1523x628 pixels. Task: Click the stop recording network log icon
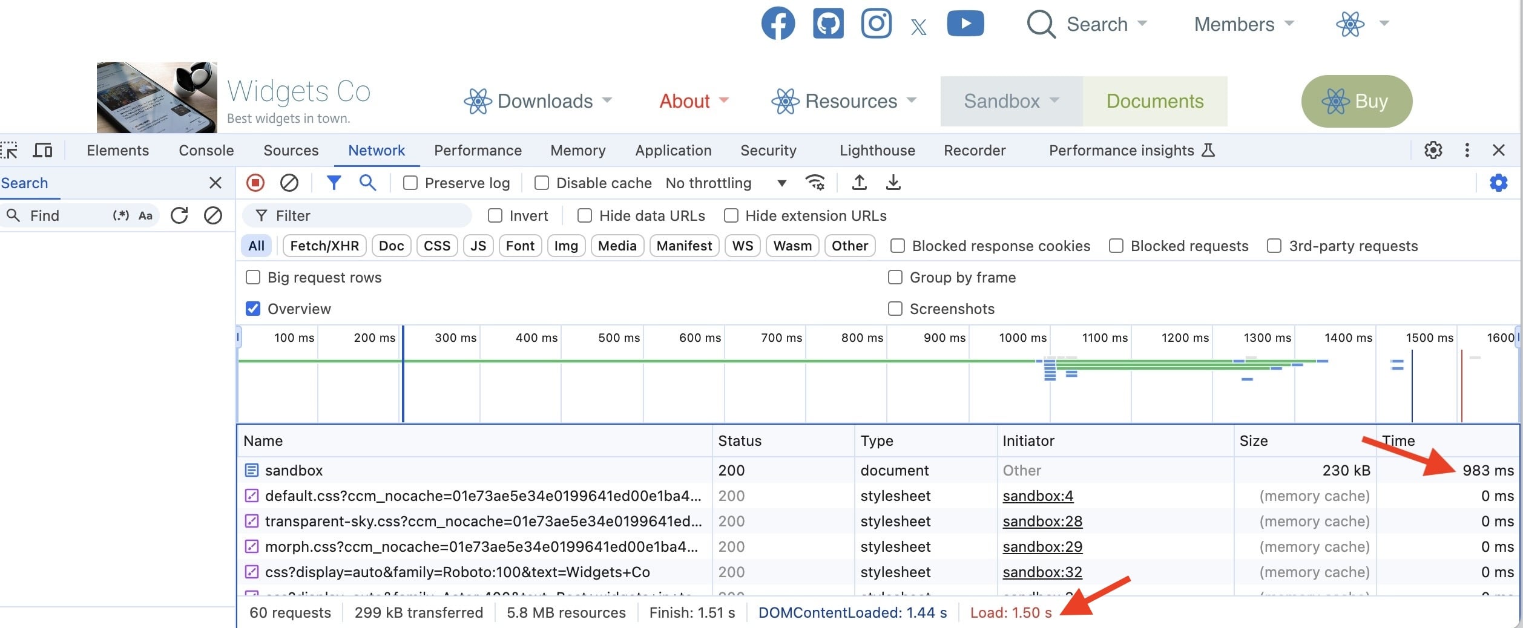[x=255, y=183]
